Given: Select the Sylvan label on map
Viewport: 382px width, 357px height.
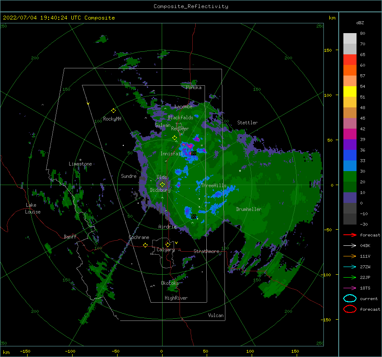Looking at the screenshot, I should point(163,125).
